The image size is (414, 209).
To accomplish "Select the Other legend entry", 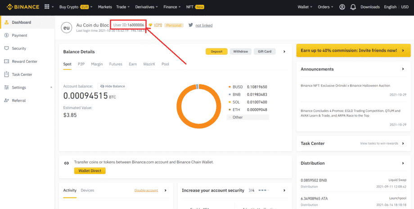I will pos(248,118).
